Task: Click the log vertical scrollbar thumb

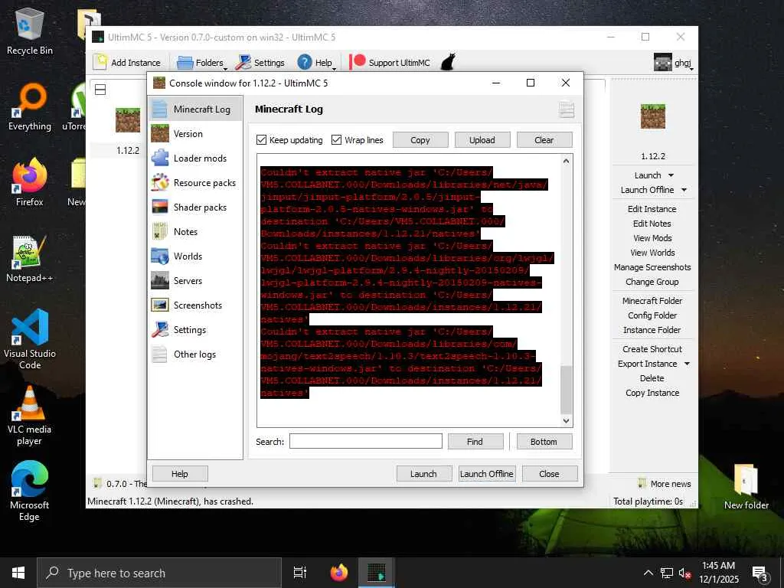Action: pos(566,390)
